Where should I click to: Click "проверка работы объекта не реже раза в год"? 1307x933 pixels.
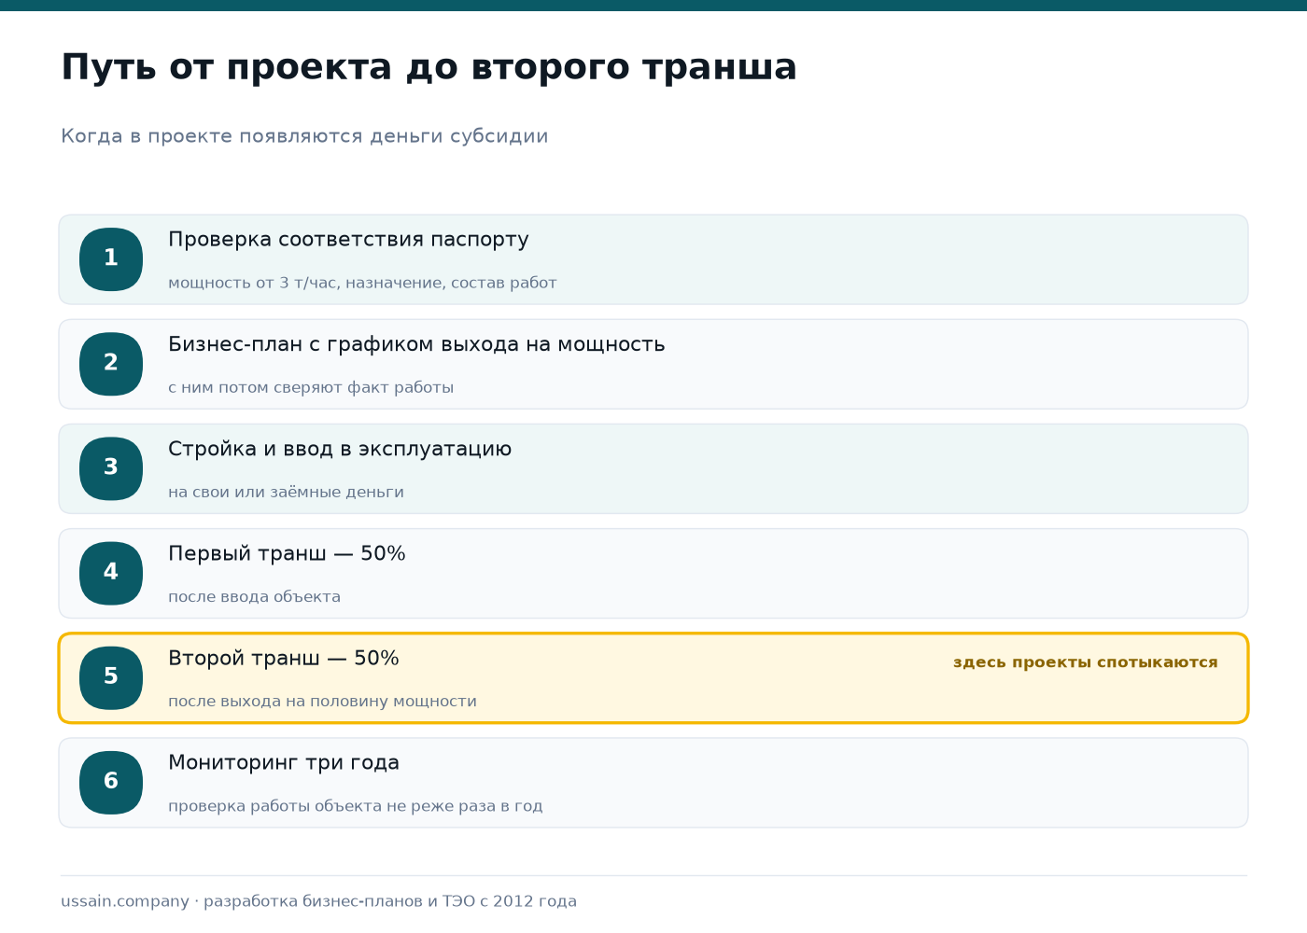click(x=355, y=805)
